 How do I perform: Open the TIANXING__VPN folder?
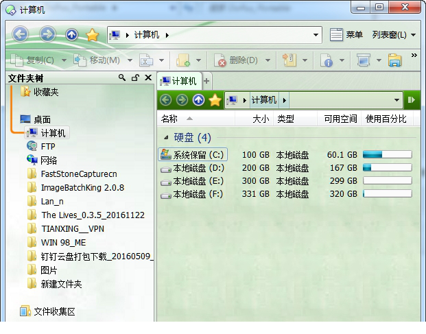tap(66, 228)
